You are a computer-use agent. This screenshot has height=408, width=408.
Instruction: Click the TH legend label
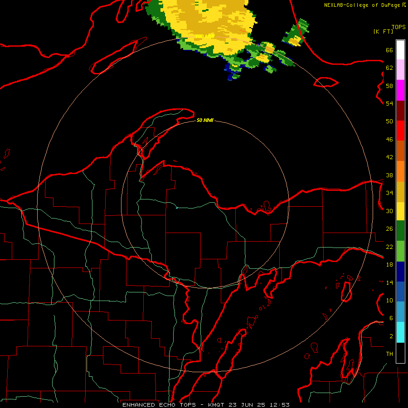click(x=389, y=354)
